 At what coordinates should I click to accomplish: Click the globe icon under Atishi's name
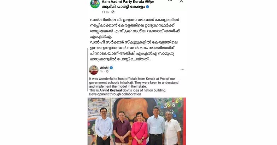(x=107, y=71)
